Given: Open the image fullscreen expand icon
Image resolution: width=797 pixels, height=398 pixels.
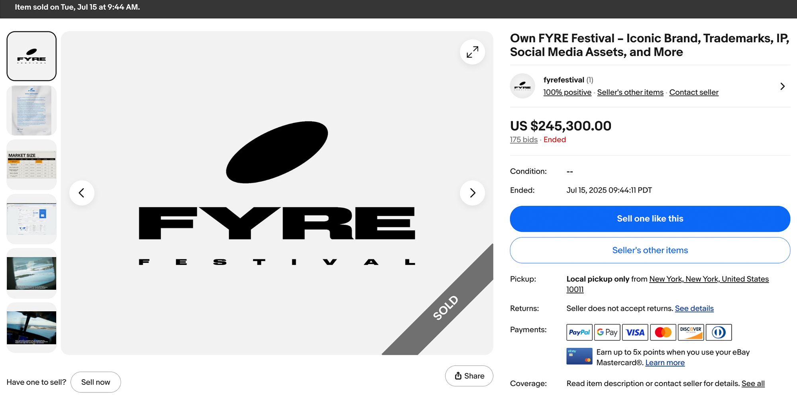Looking at the screenshot, I should pyautogui.click(x=472, y=52).
